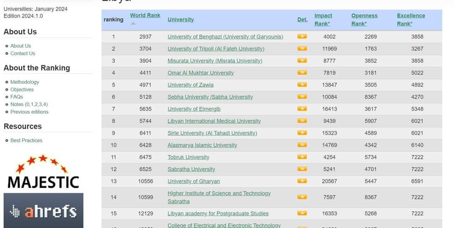Open the Objectives link
The height and width of the screenshot is (228, 454).
click(22, 89)
